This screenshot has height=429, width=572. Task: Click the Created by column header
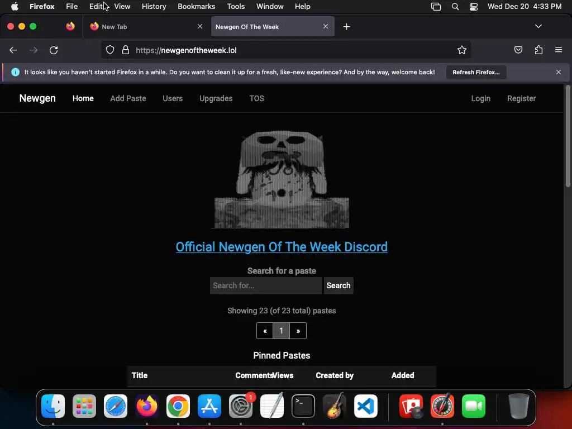pyautogui.click(x=335, y=375)
